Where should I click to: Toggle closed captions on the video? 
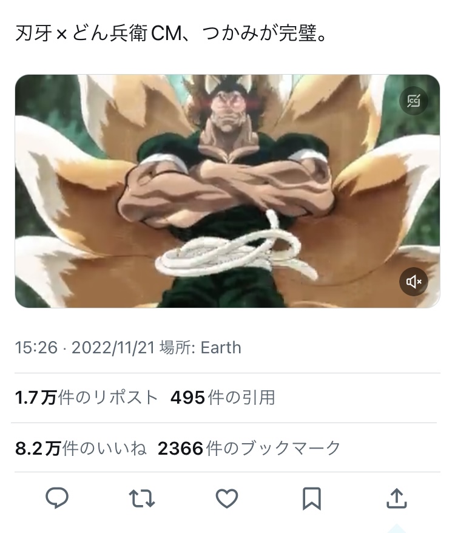click(414, 101)
